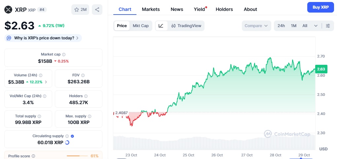This screenshot has width=337, height=159.
Task: Click the 61% profile score value
Action: pyautogui.click(x=94, y=156)
